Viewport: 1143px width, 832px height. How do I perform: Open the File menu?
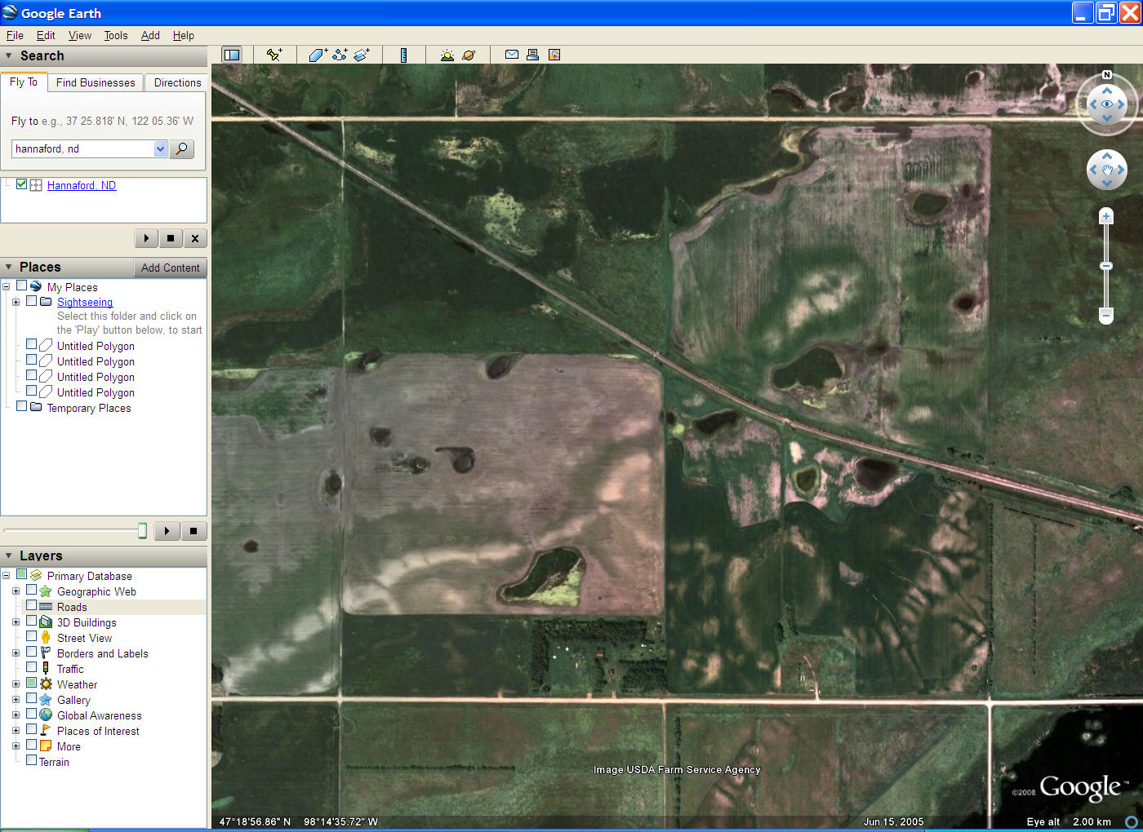point(15,35)
